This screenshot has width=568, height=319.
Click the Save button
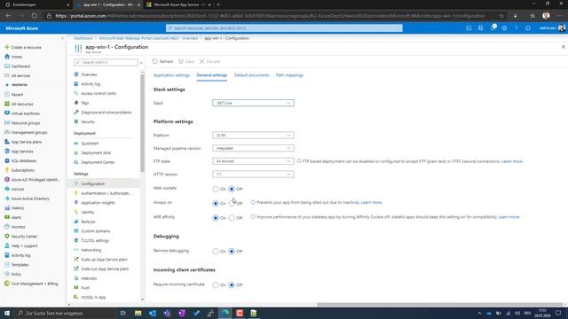(x=186, y=61)
